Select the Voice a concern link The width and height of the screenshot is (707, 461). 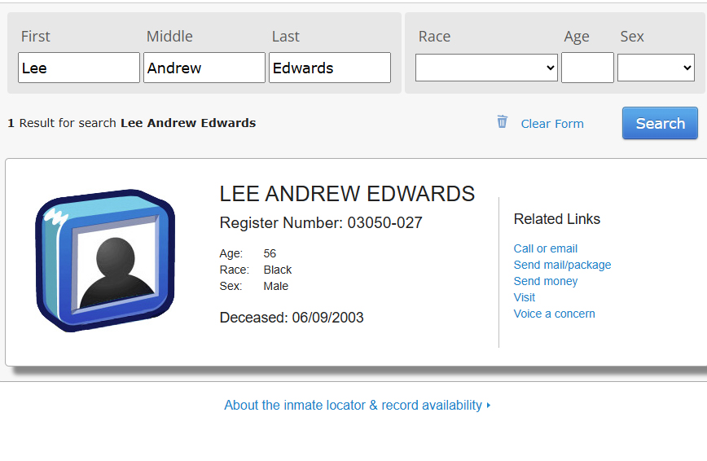pyautogui.click(x=554, y=314)
